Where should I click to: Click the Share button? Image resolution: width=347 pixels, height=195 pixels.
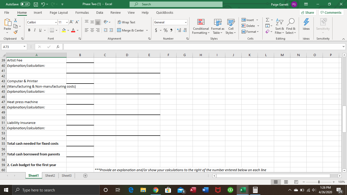[308, 12]
